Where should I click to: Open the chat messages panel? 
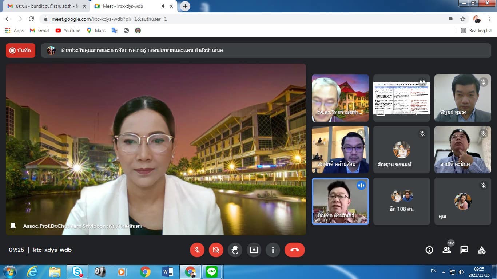pyautogui.click(x=464, y=250)
